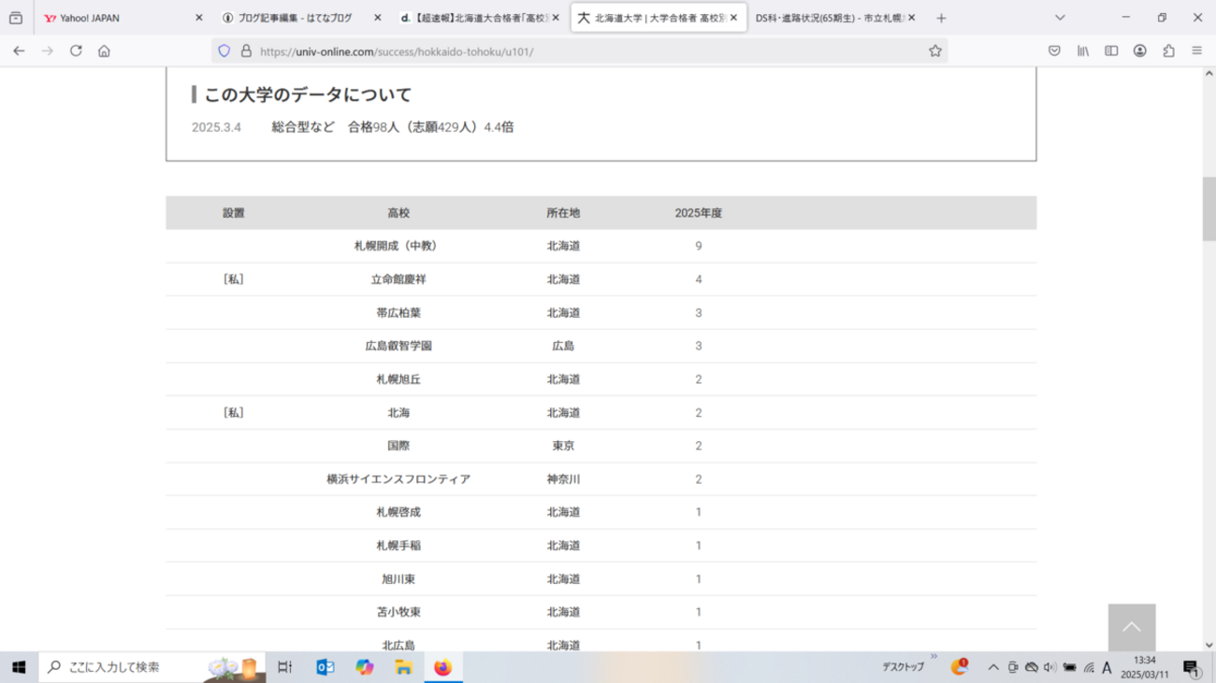Switch to Yahoo! JAPAN tab

click(123, 18)
